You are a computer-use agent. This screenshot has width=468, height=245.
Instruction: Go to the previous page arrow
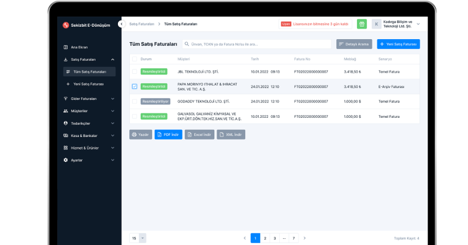(x=245, y=238)
